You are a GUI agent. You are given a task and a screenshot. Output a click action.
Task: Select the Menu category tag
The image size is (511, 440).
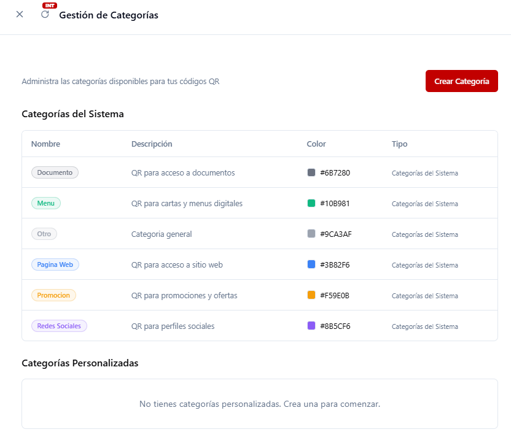[46, 203]
